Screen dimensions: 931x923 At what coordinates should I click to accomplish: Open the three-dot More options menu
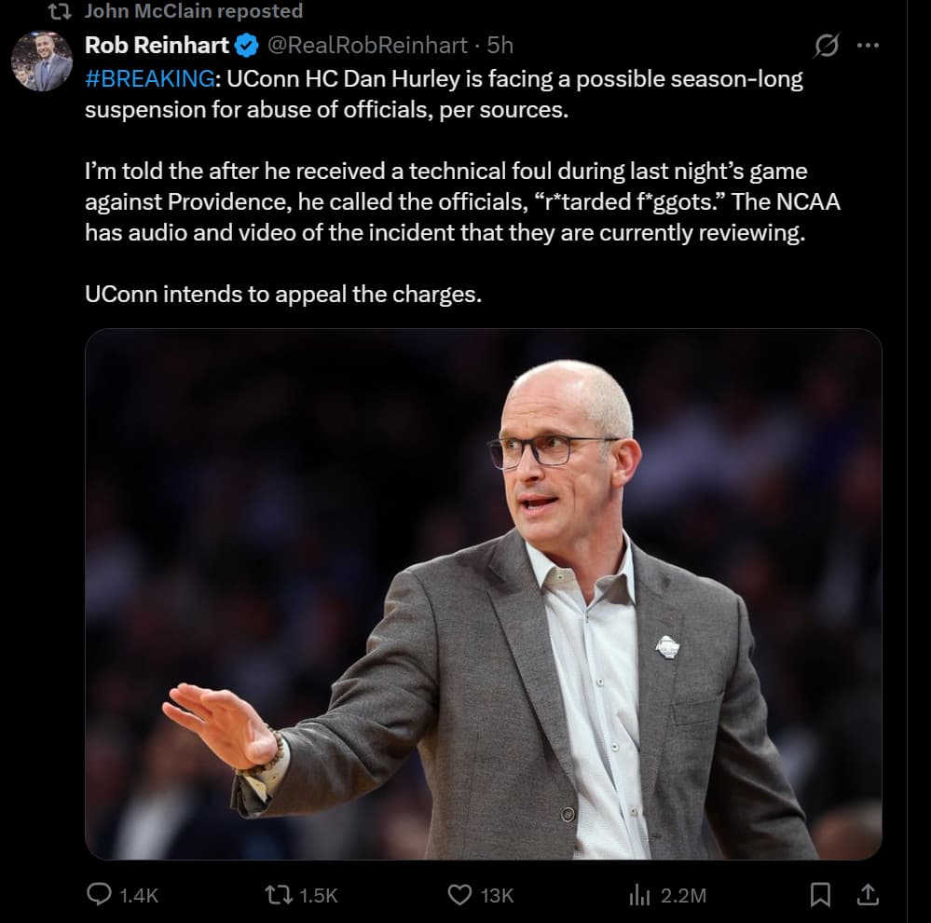click(868, 45)
